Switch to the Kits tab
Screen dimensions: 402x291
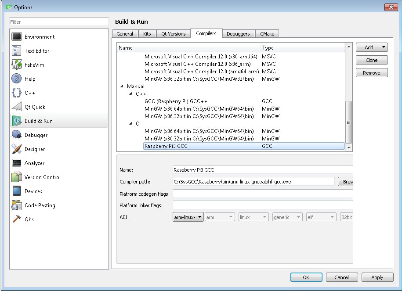click(x=147, y=34)
